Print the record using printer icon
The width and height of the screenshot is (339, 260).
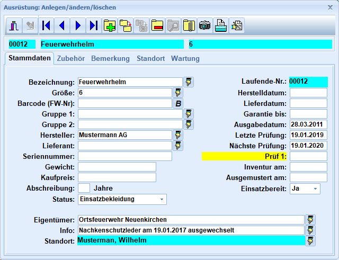221,26
